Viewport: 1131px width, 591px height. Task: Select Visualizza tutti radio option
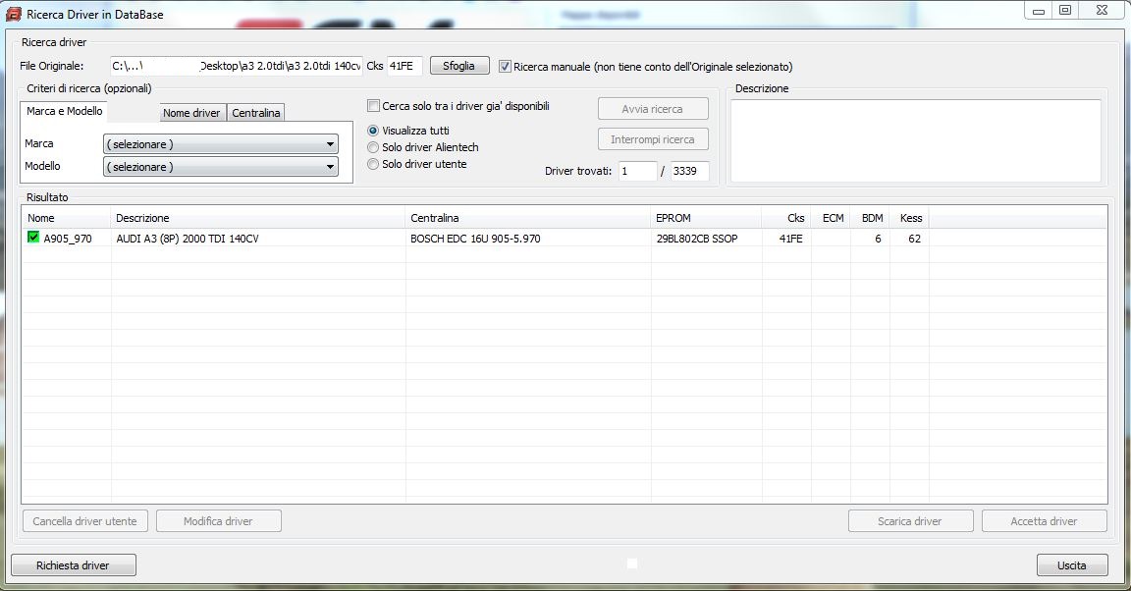[373, 131]
